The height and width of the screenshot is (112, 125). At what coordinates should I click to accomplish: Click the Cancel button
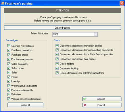click(x=102, y=105)
